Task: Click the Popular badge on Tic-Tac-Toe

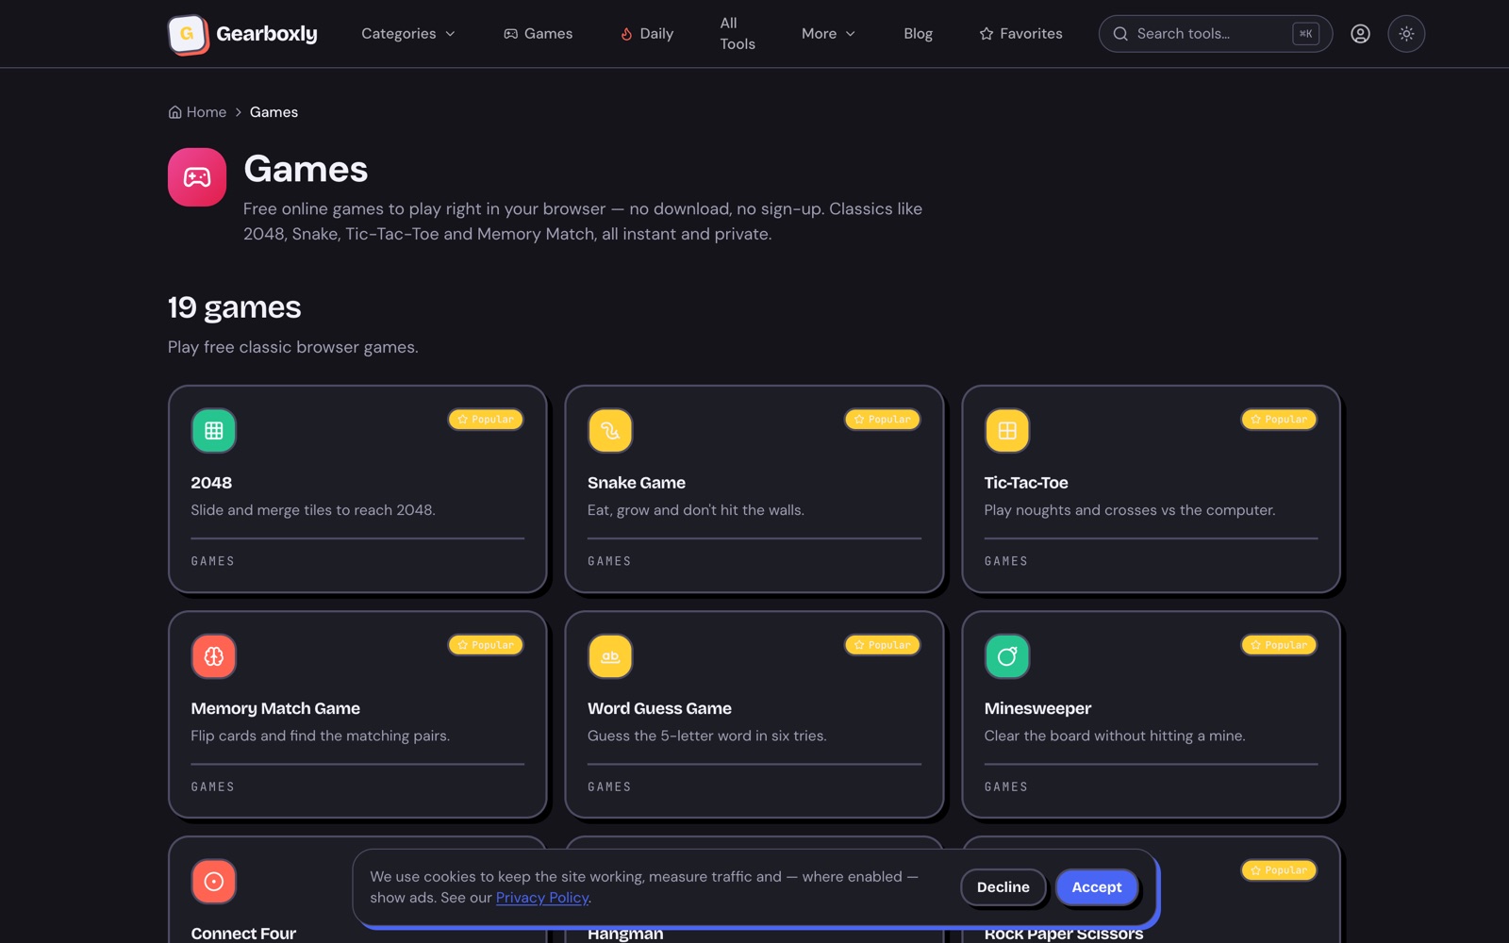Action: [x=1279, y=420]
